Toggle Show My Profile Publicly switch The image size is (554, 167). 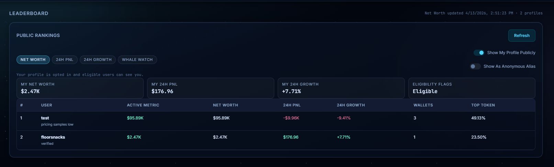(479, 53)
